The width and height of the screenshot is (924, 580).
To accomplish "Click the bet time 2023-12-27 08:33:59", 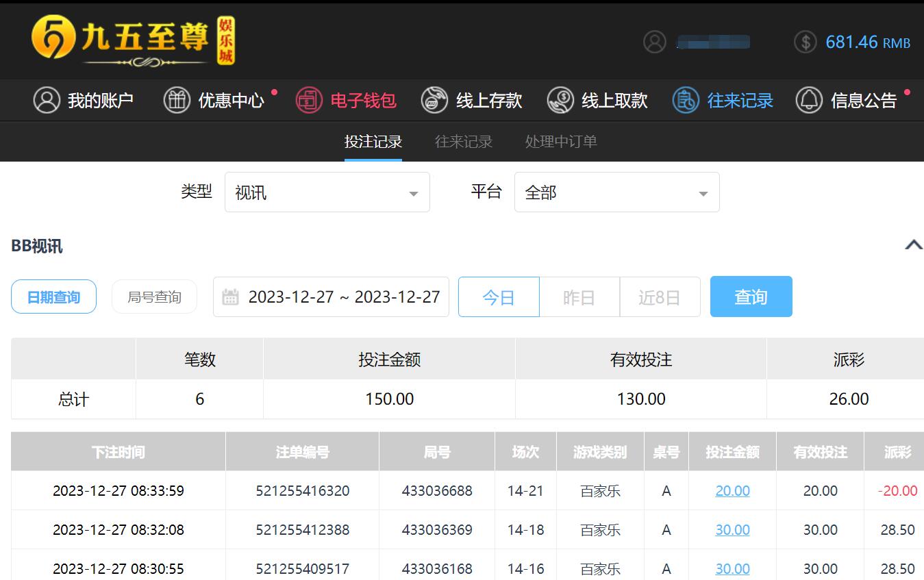I will pos(118,491).
